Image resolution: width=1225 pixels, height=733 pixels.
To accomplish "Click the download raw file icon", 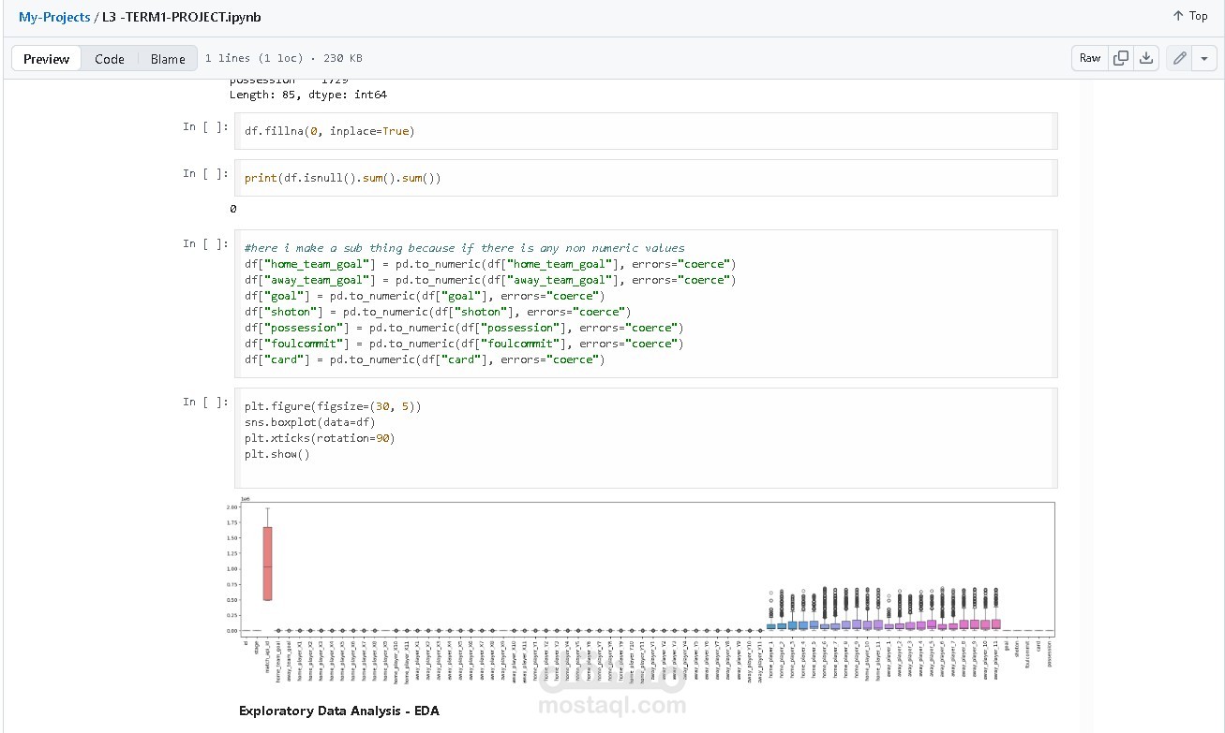I will [x=1145, y=57].
